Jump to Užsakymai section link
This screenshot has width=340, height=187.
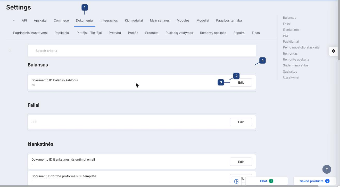(x=291, y=77)
